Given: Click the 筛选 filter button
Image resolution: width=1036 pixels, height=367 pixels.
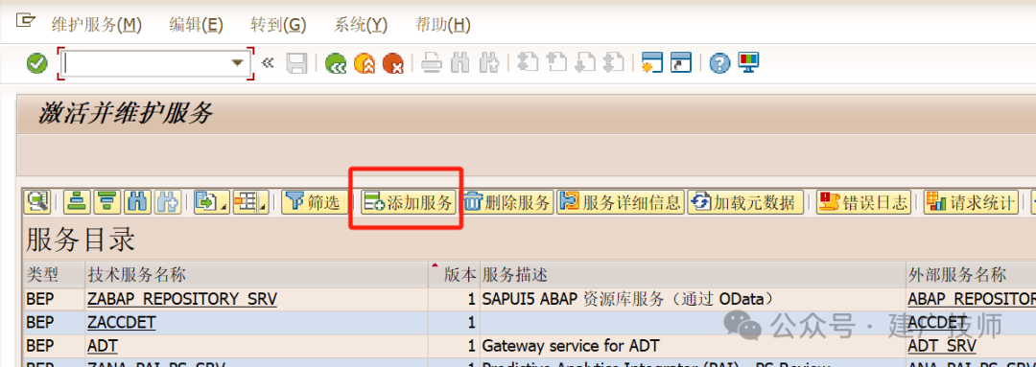Looking at the screenshot, I should coord(315,202).
